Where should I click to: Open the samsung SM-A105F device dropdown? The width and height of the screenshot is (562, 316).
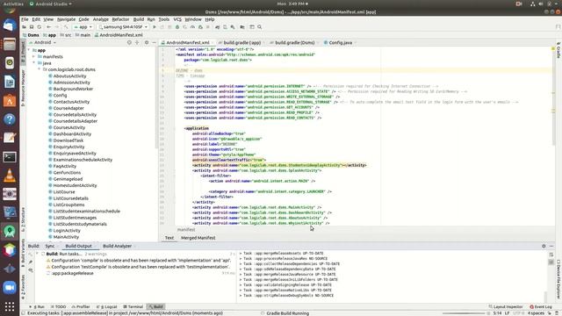tap(123, 27)
